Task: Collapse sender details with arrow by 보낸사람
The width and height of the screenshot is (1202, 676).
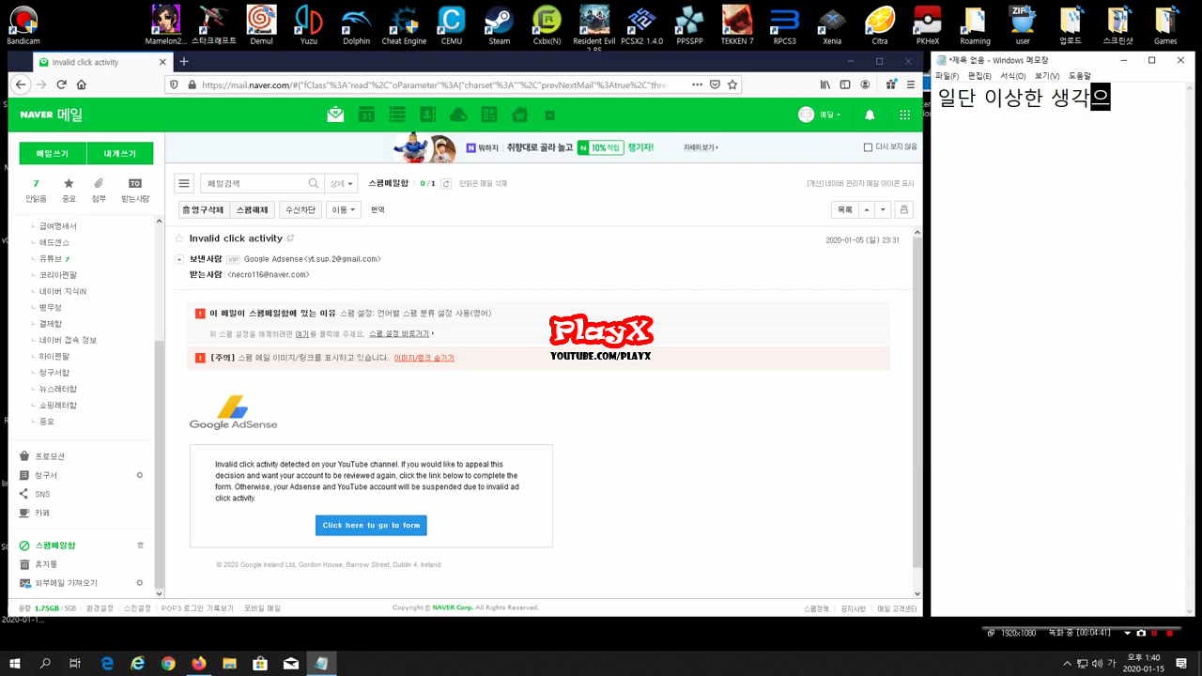Action: click(179, 259)
